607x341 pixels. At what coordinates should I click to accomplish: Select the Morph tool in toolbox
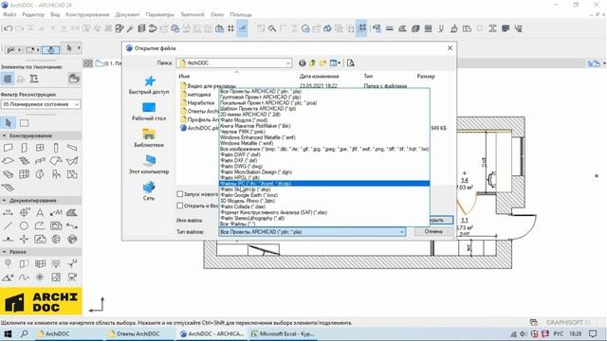pyautogui.click(x=40, y=174)
